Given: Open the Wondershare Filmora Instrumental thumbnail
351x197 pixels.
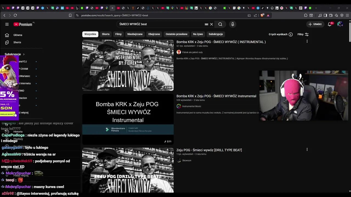Looking at the screenshot, I should pyautogui.click(x=128, y=119).
